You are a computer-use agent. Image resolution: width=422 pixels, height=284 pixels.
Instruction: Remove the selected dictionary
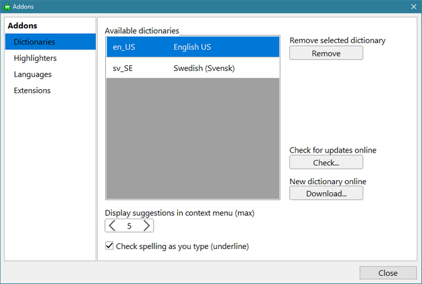tap(326, 53)
